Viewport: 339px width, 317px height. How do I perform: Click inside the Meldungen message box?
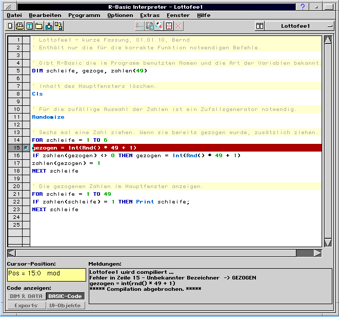210,286
